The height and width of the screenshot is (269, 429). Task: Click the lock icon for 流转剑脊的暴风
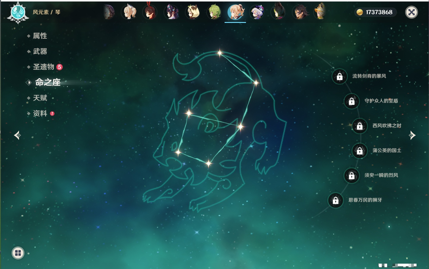click(x=340, y=77)
